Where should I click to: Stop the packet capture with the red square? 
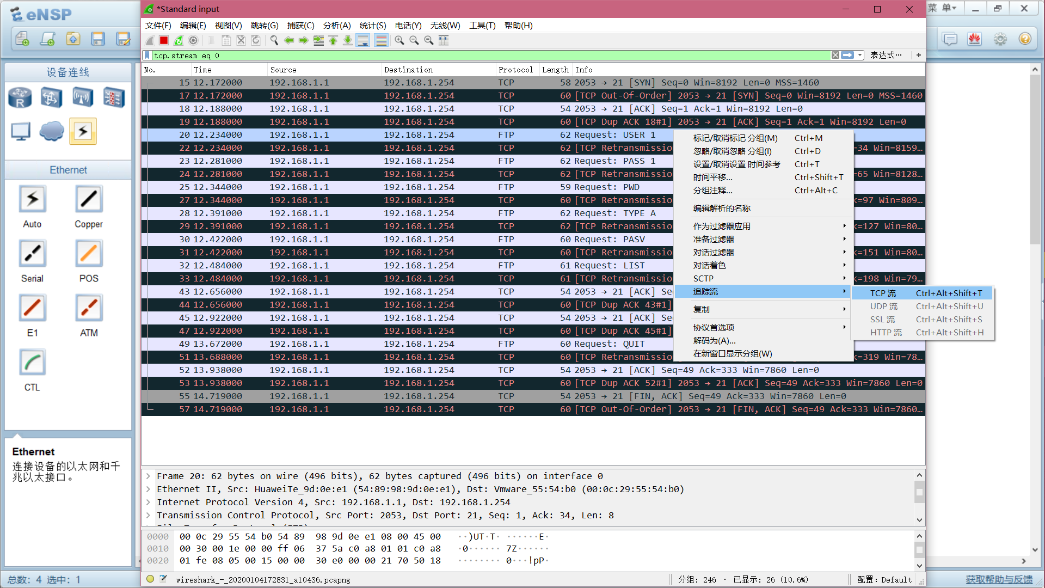click(x=164, y=40)
